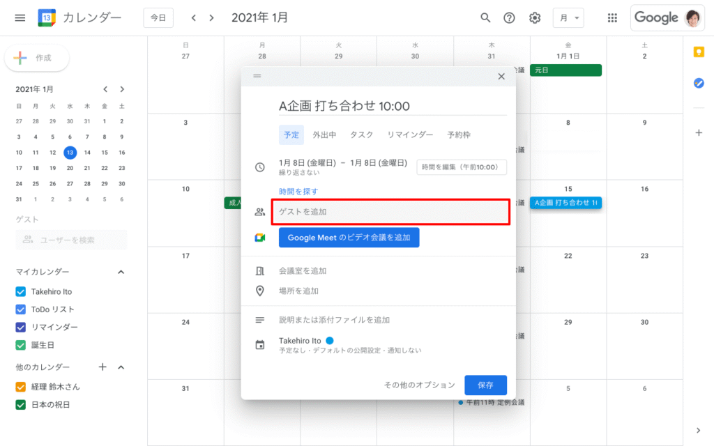Go to previous month arrow in header

click(194, 17)
